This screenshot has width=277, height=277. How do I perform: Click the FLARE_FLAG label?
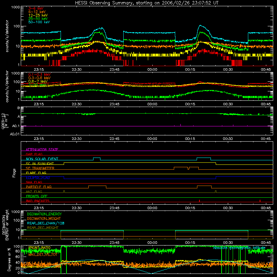(36, 173)
